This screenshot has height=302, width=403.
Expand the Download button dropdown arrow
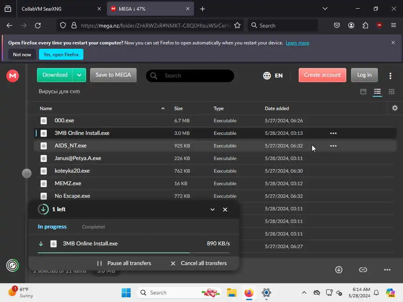(79, 75)
